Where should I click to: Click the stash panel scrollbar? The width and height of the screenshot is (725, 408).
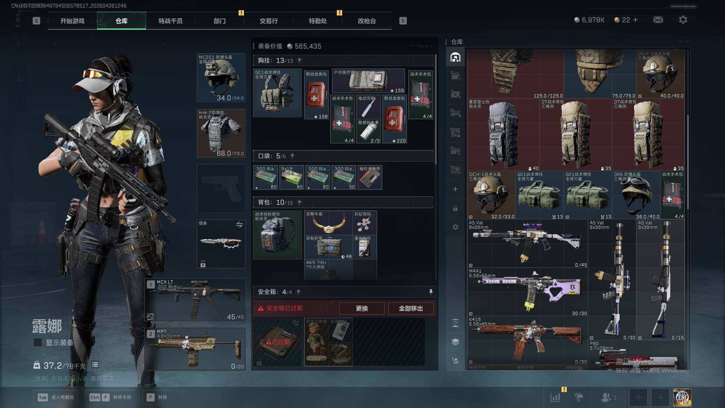tap(688, 162)
